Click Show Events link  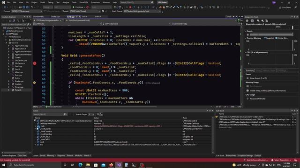pos(258,78)
